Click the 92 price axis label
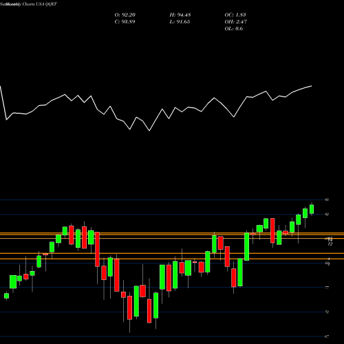The width and height of the screenshot is (344, 344). [x=327, y=215]
